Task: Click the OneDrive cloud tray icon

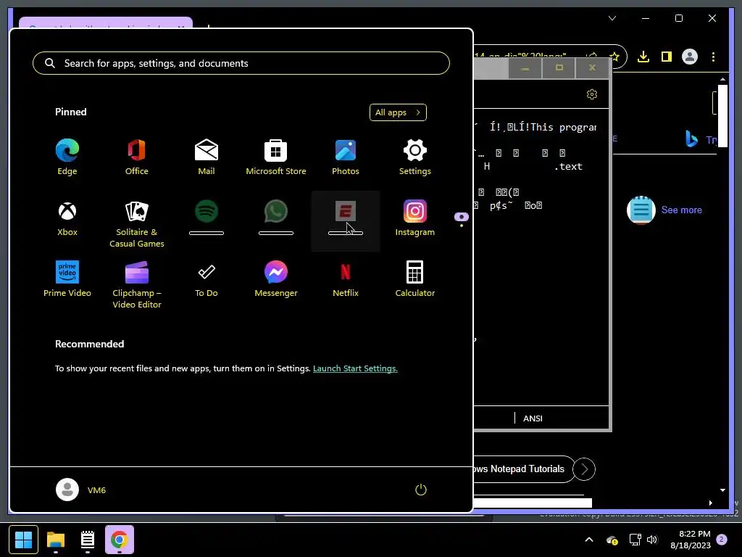Action: 612,540
